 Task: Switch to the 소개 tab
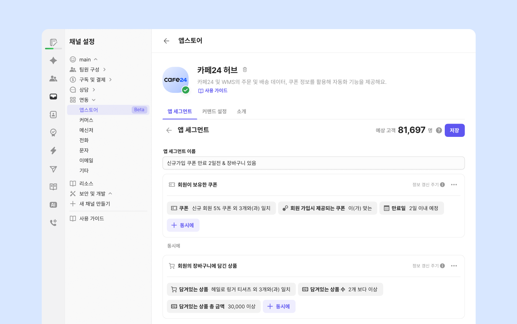(x=241, y=111)
